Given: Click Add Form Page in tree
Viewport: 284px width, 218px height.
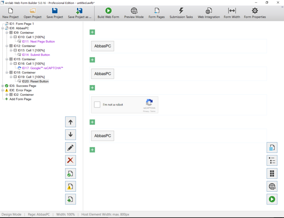Looking at the screenshot, I should point(20,99).
